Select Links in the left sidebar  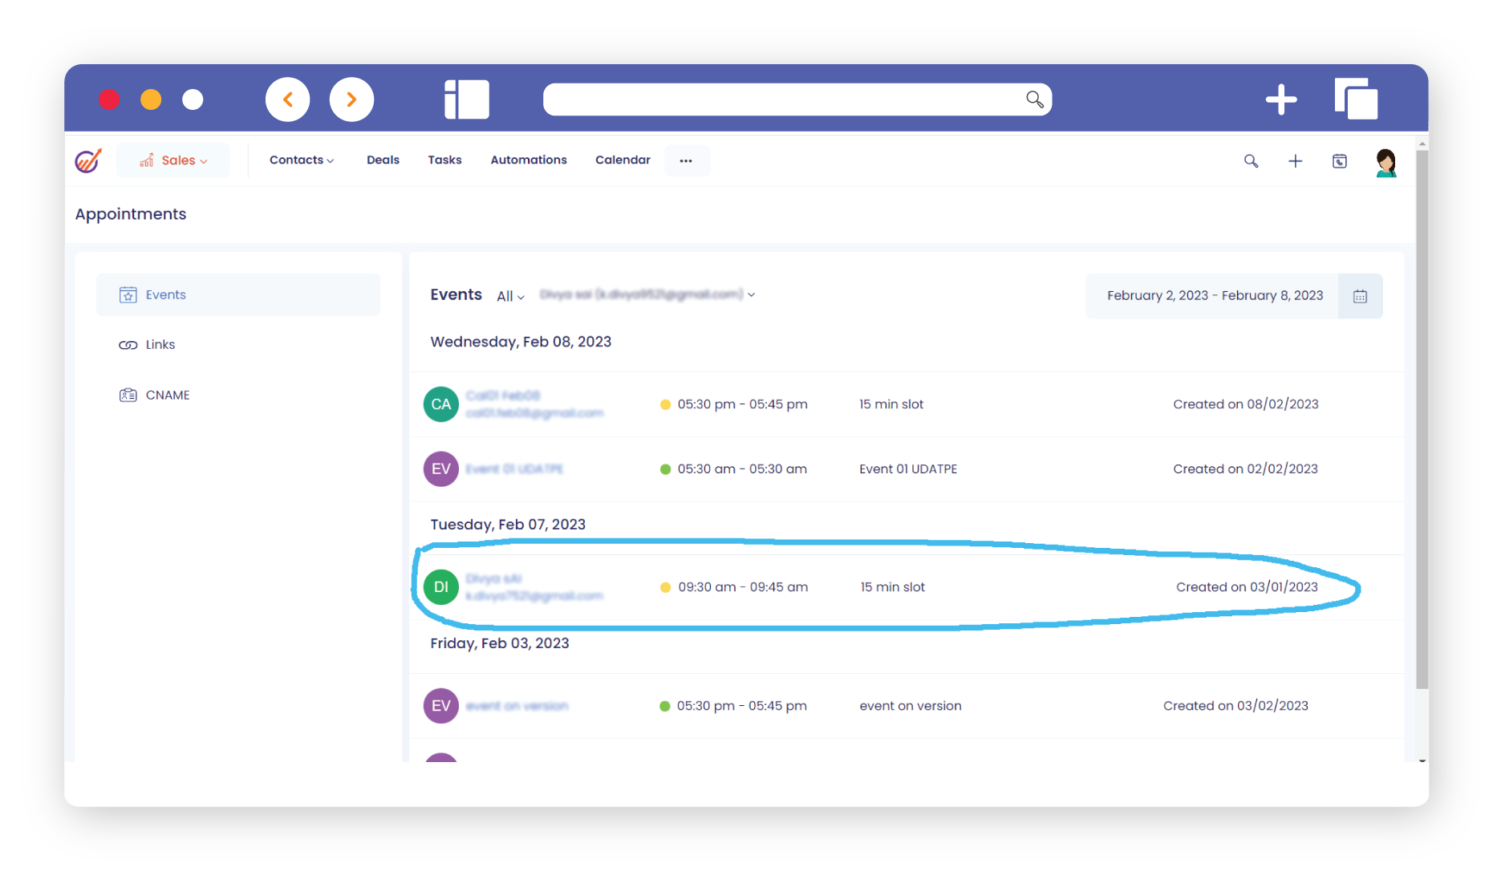pyautogui.click(x=160, y=345)
